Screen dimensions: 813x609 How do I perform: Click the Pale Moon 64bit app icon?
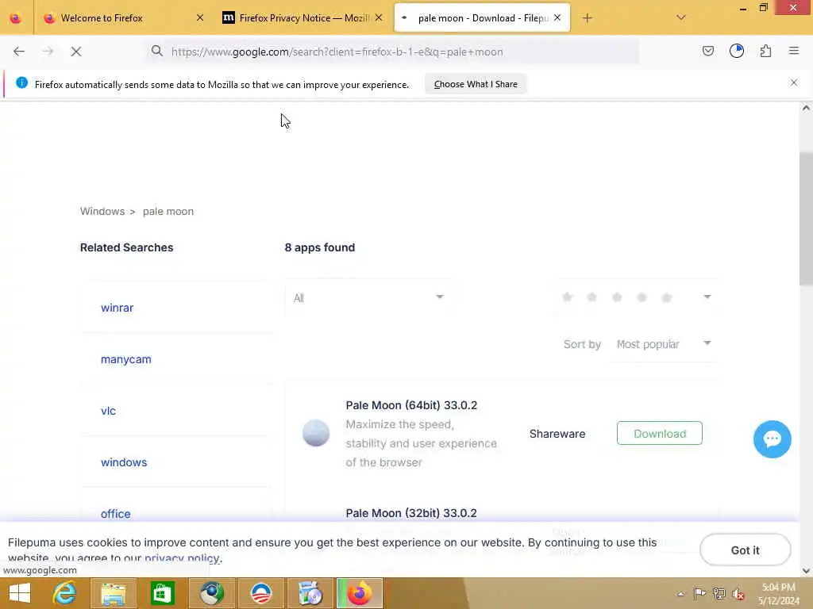[316, 433]
